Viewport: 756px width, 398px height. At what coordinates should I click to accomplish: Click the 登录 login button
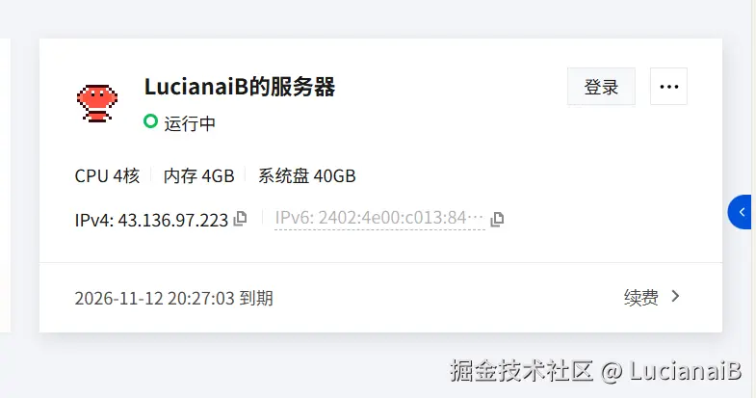(601, 87)
